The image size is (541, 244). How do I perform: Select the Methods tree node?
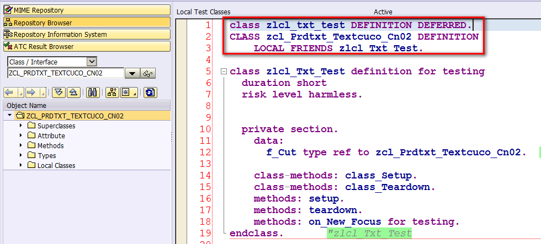[x=50, y=146]
